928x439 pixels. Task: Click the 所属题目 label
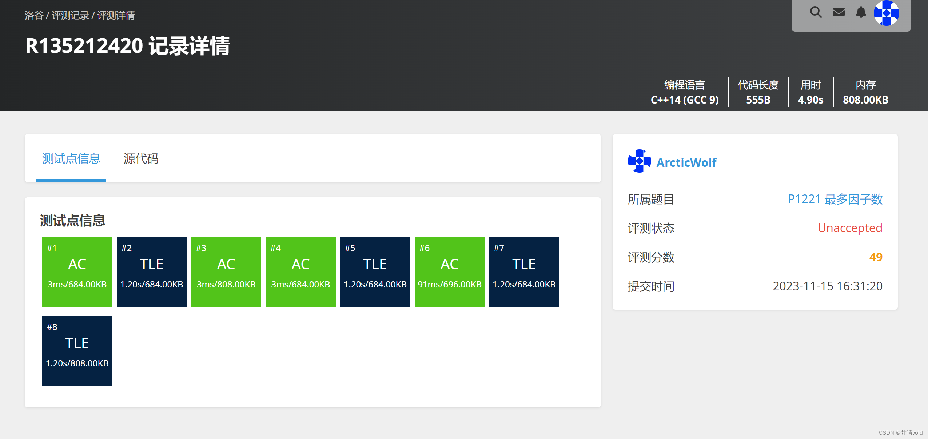tap(651, 199)
